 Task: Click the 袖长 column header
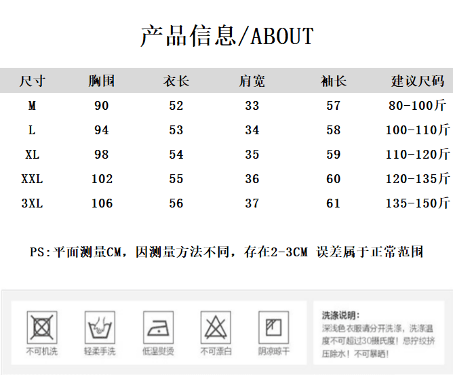click(x=334, y=81)
